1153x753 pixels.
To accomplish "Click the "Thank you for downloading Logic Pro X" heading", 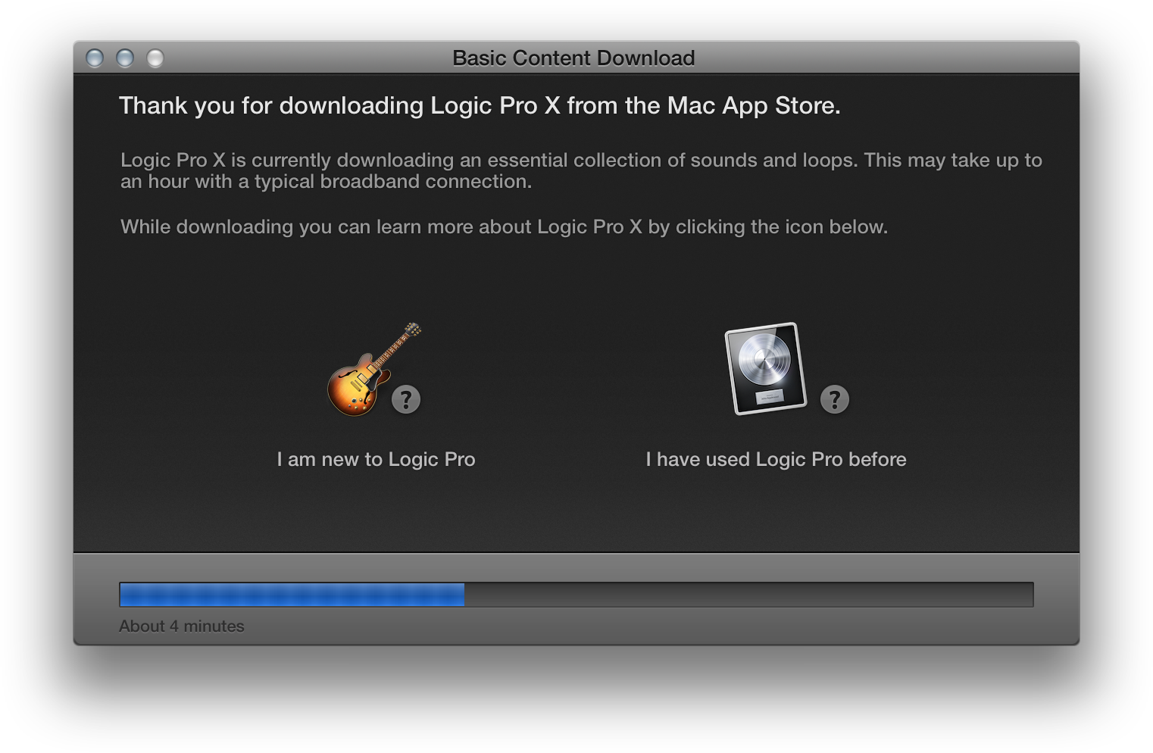I will coord(480,106).
